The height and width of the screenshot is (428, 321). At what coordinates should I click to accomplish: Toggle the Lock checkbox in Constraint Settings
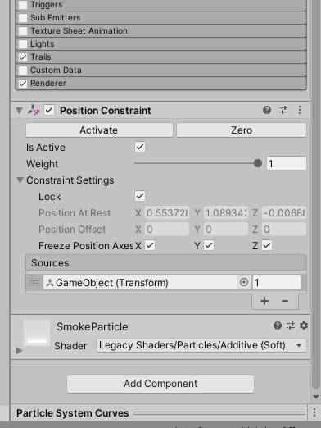[140, 196]
